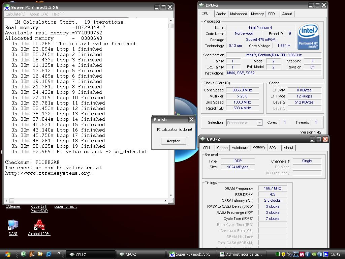Switch to CPU tab in lower CPU-Z
This screenshot has height=259, width=345.
207,148
